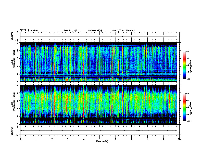Click the "6" kHz tick of ch.2 spectrogram
Image resolution: width=202 pixels, height=156 pixels.
pos(18,101)
